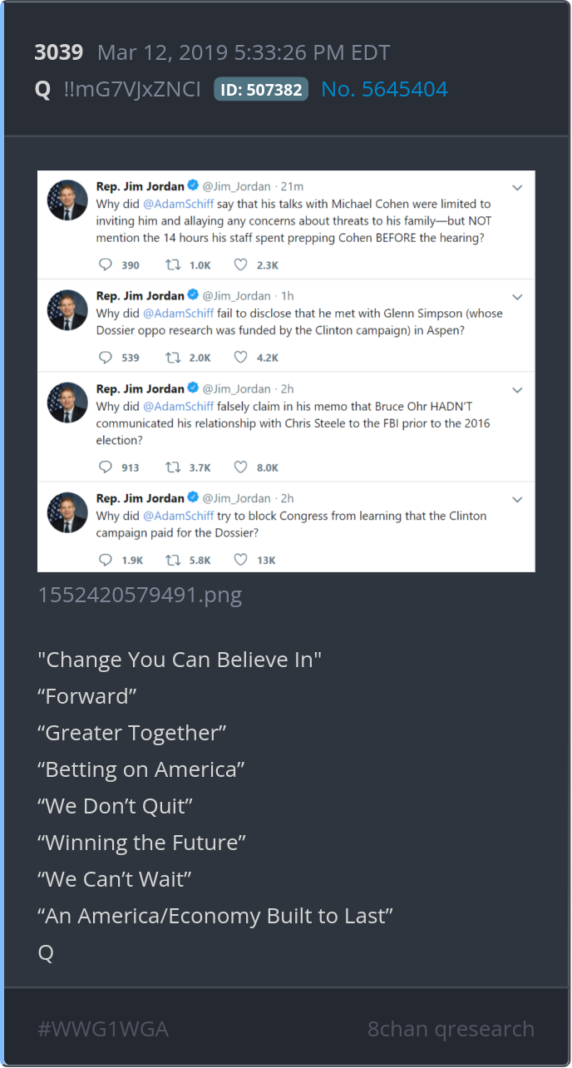Viewport: 572px width, 1068px height.
Task: Click @AdamSchiff mention in the first tweet
Action: (x=178, y=204)
